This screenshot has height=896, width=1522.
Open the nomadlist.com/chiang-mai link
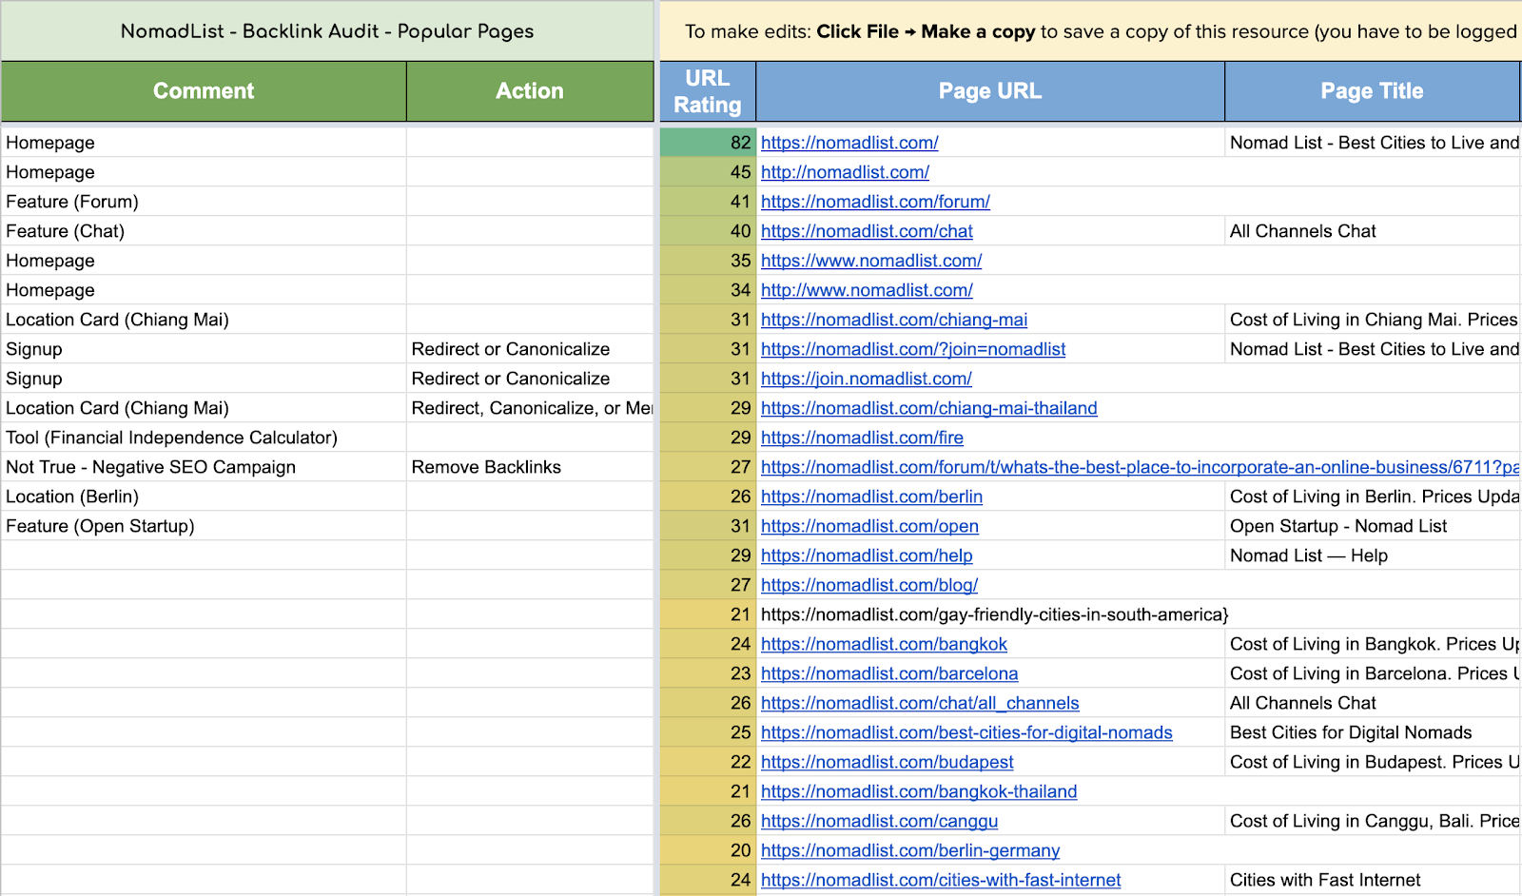pyautogui.click(x=893, y=320)
